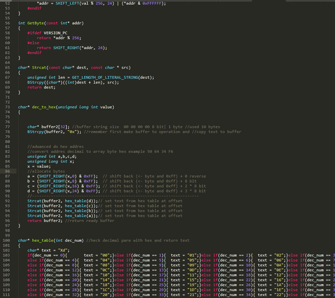Place cursor on 'x = value;' line
The width and height of the screenshot is (335, 298).
tap(39, 166)
